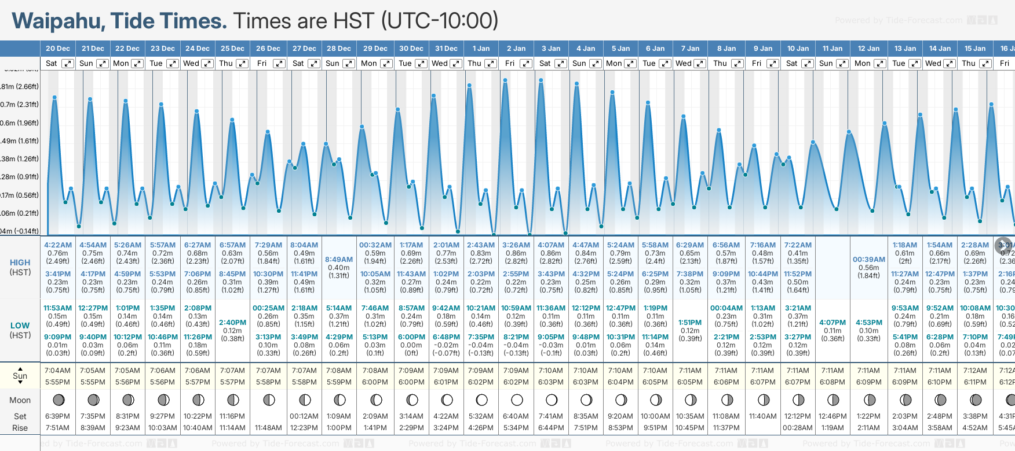This screenshot has height=451, width=1015.
Task: Click the HIGH (HST) row label
Action: [20, 267]
